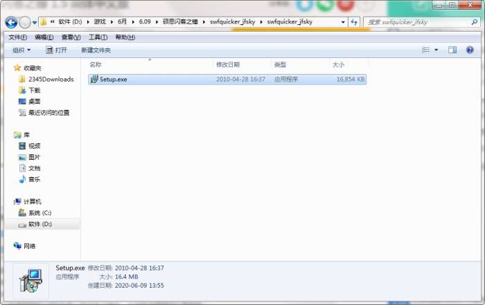Select 收藏夹 in navigation pane
This screenshot has width=485, height=305.
[x=33, y=68]
